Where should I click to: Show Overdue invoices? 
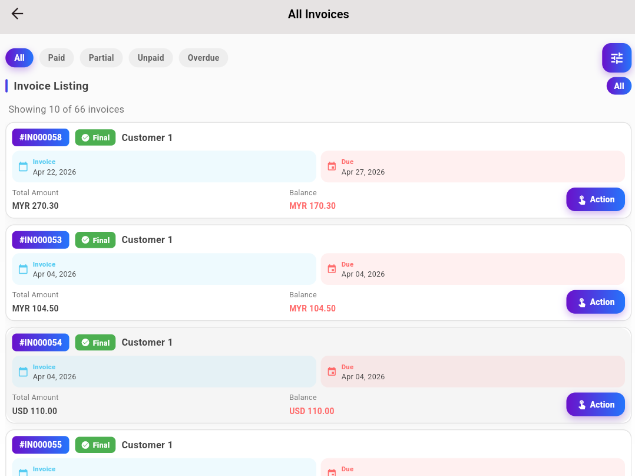click(x=203, y=58)
